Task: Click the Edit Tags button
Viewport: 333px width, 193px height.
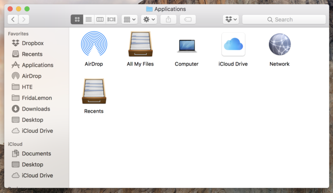Action: 188,19
